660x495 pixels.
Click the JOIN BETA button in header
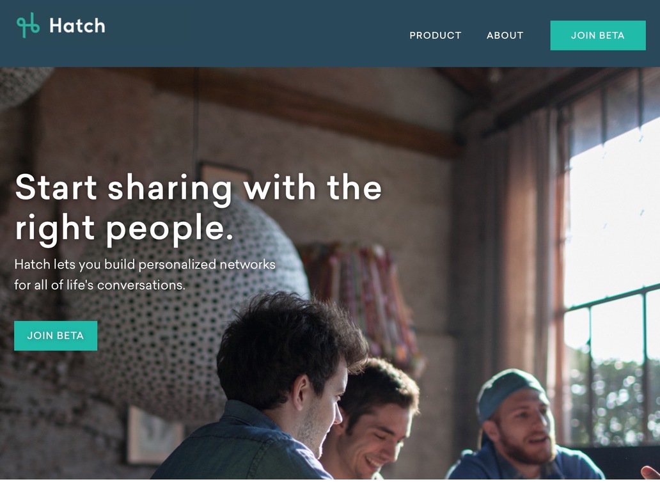tap(598, 35)
